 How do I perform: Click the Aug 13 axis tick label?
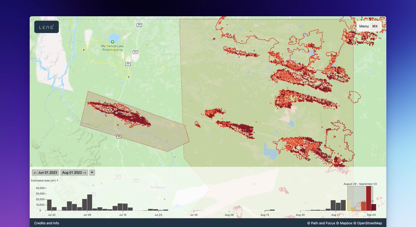coord(265,215)
